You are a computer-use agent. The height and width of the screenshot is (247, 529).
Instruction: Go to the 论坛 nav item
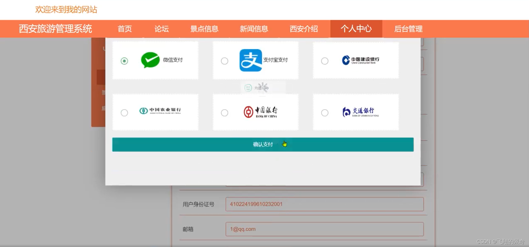coord(162,29)
